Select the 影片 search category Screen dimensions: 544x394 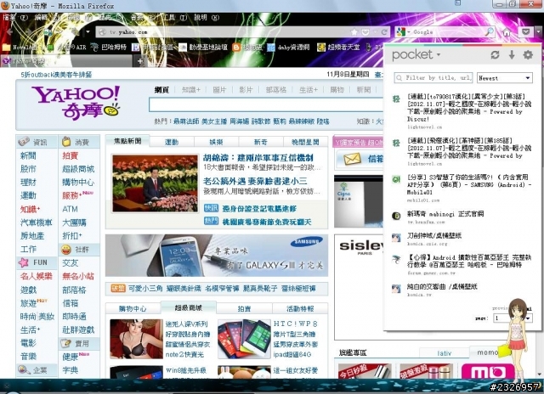[x=246, y=90]
